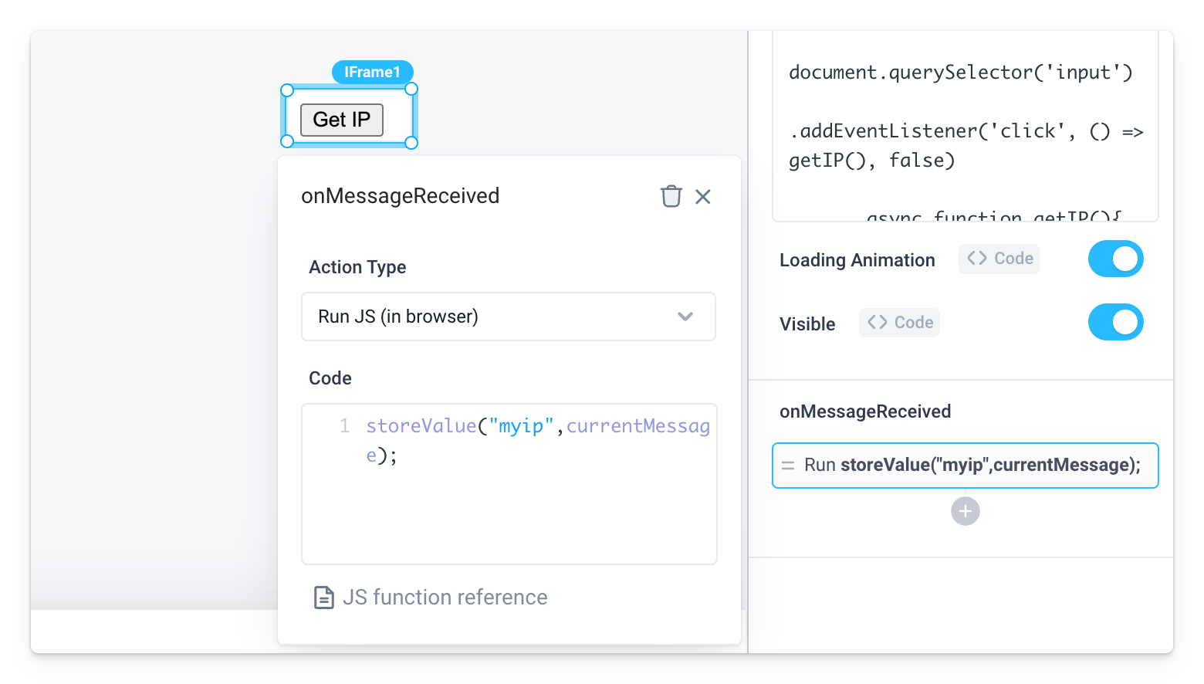Click the Get IP button
Viewport: 1204px width, 684px height.
[x=341, y=120]
